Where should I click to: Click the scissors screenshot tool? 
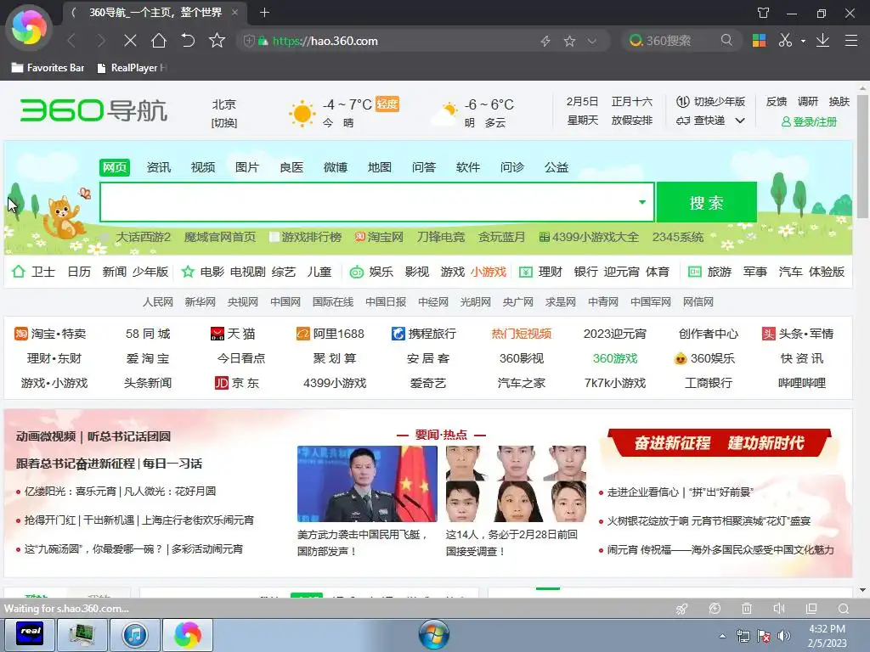click(x=784, y=41)
